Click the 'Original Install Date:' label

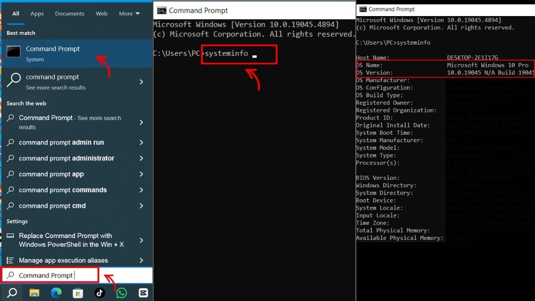coord(393,125)
